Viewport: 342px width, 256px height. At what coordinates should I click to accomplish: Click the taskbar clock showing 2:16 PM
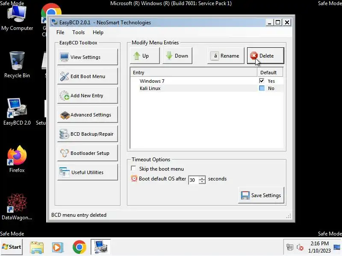(x=319, y=247)
